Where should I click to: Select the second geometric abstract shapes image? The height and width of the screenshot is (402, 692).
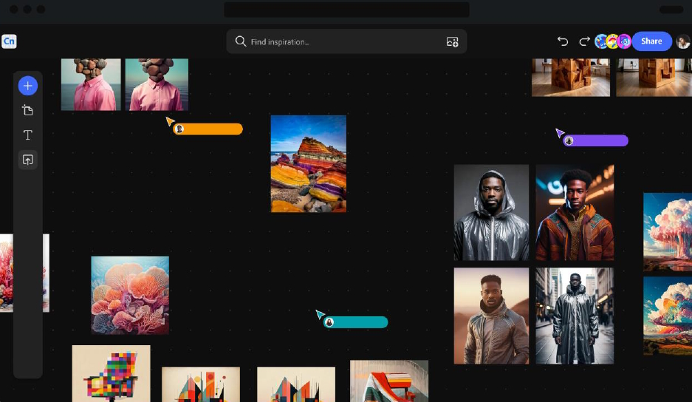click(x=296, y=384)
